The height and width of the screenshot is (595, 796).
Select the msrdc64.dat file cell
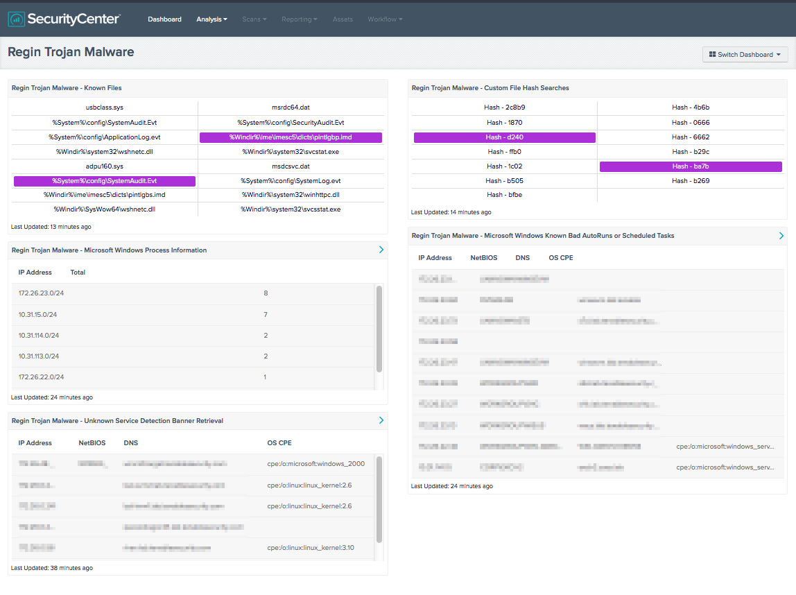(x=291, y=107)
